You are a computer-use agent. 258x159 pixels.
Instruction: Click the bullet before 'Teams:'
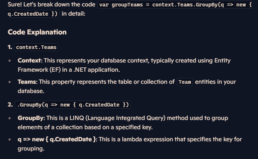(x=10, y=82)
